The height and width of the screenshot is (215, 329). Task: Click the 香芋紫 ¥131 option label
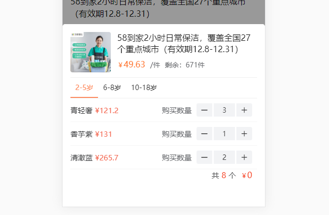pos(91,134)
